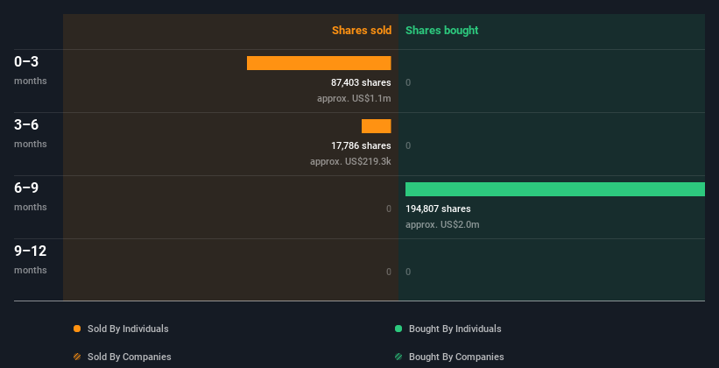The height and width of the screenshot is (368, 719).
Task: Select the Bought By Companies legend label
Action: pos(456,357)
